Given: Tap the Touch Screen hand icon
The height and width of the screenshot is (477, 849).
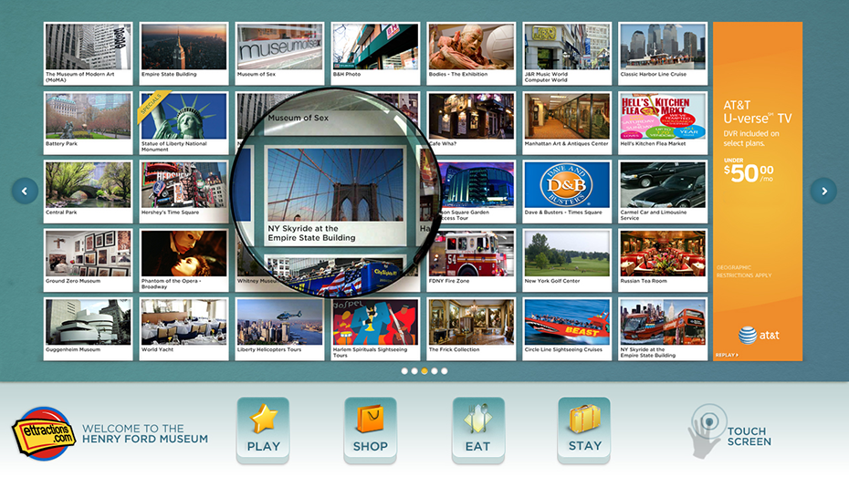Looking at the screenshot, I should pos(706,431).
